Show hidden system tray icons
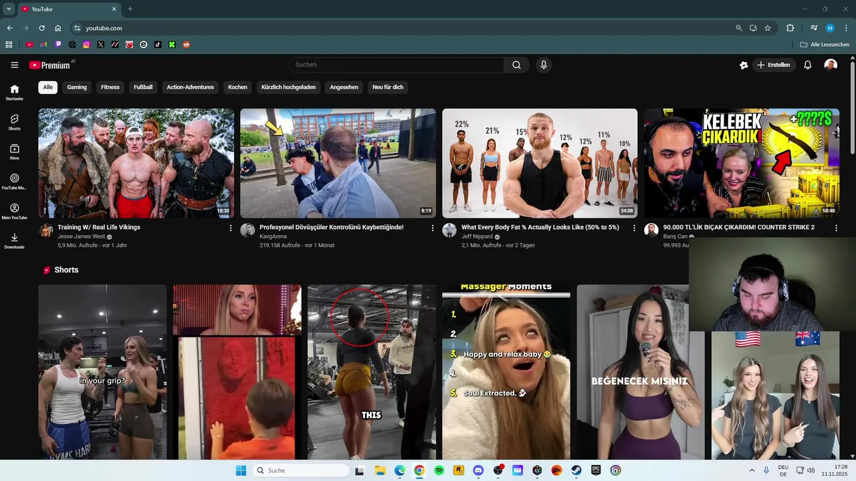856x481 pixels. coord(752,470)
